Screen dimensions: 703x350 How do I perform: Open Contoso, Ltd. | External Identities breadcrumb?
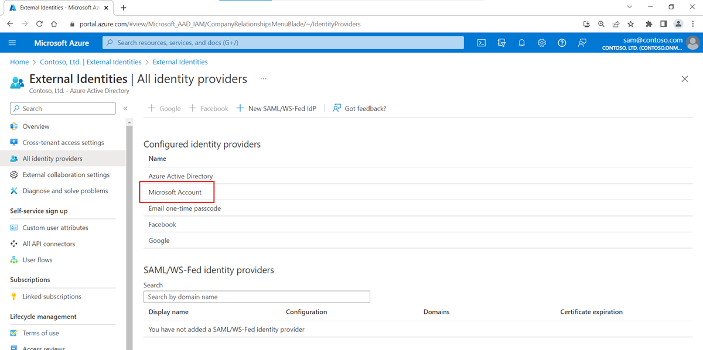[x=91, y=62]
